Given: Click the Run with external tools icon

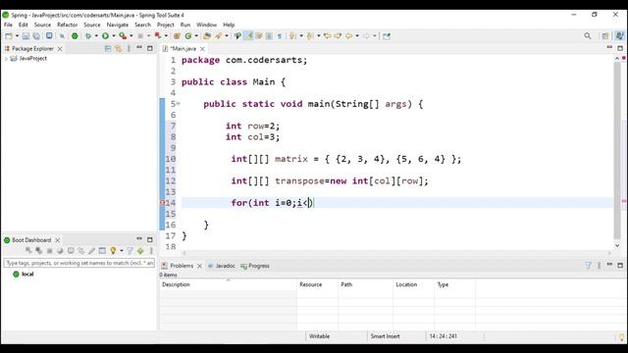Looking at the screenshot, I should click(123, 36).
